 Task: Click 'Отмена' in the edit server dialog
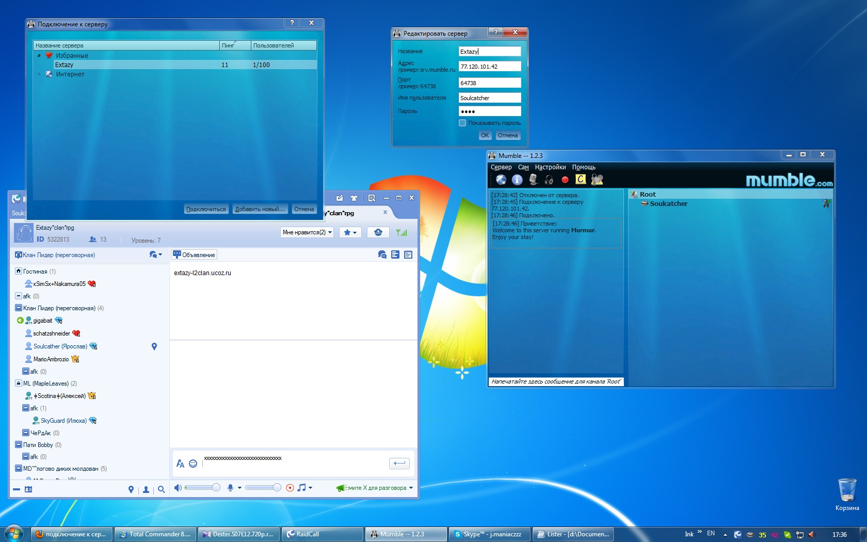(508, 135)
